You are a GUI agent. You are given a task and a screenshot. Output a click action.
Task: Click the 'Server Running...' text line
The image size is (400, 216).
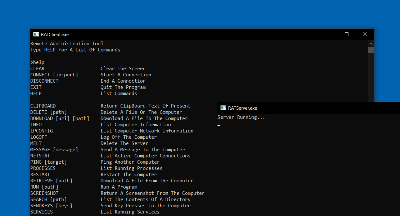(x=241, y=117)
